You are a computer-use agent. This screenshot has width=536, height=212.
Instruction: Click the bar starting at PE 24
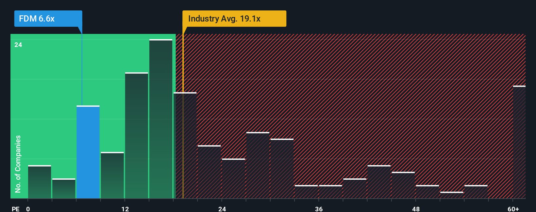(234, 179)
